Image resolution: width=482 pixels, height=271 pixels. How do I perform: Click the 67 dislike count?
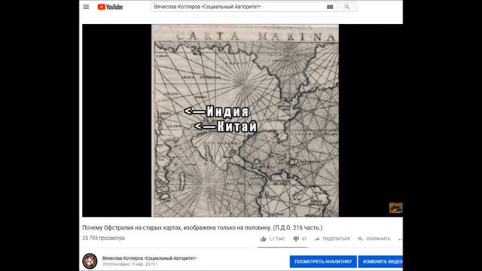[304, 239]
